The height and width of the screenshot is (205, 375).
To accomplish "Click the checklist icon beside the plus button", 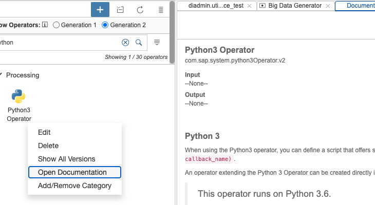I will tap(120, 10).
